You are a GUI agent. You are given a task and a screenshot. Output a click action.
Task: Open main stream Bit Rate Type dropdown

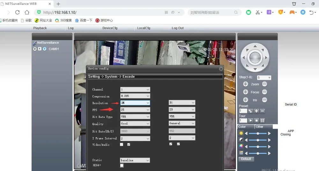tap(135, 117)
